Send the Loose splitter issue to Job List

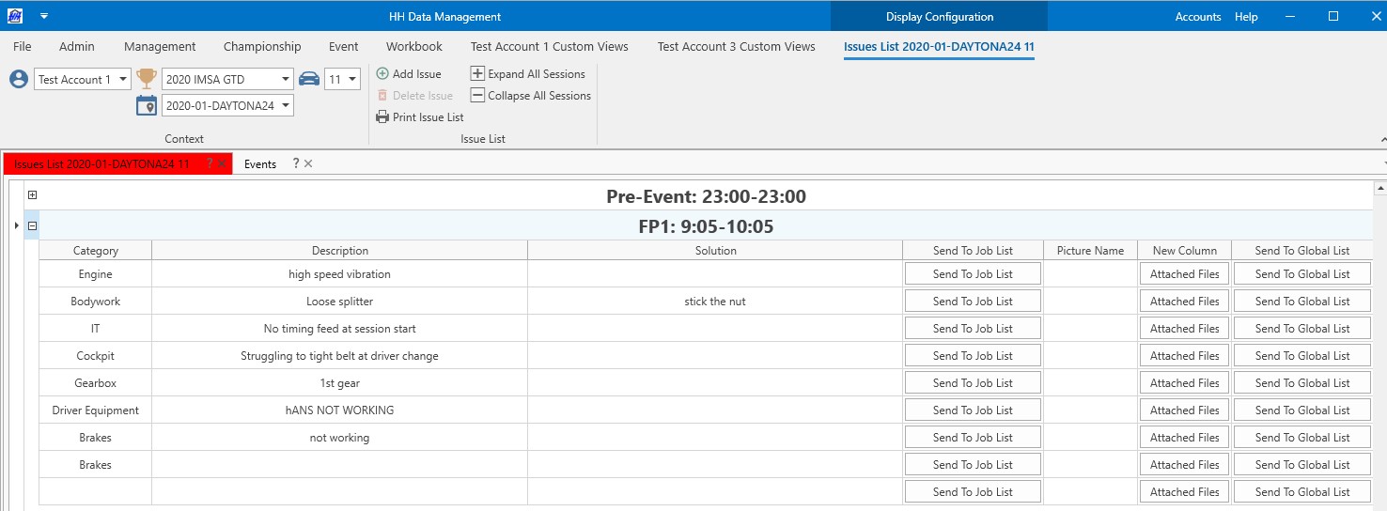pyautogui.click(x=973, y=302)
